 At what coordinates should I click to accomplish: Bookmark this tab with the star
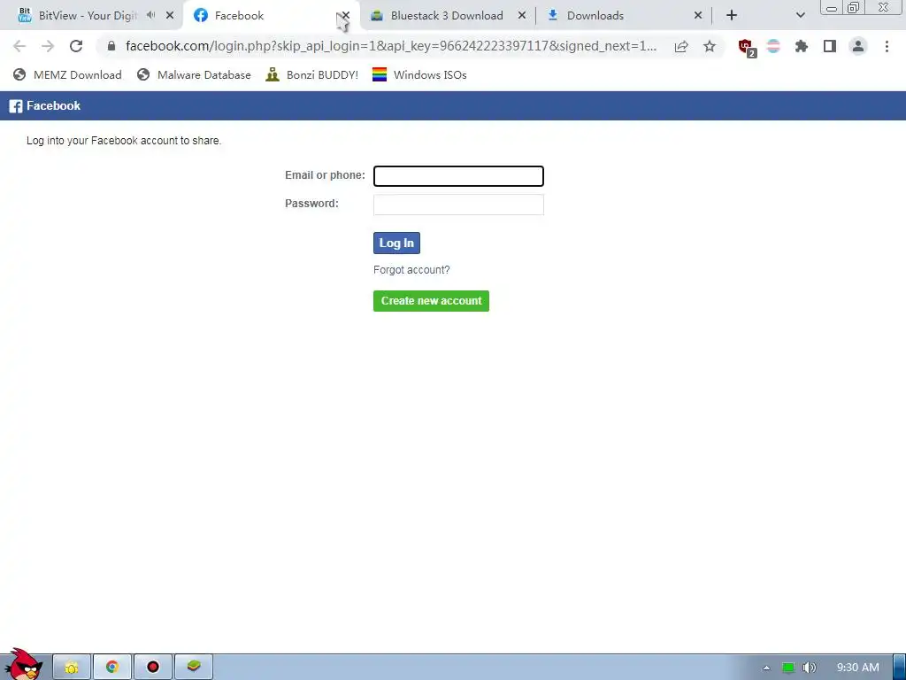pos(710,46)
